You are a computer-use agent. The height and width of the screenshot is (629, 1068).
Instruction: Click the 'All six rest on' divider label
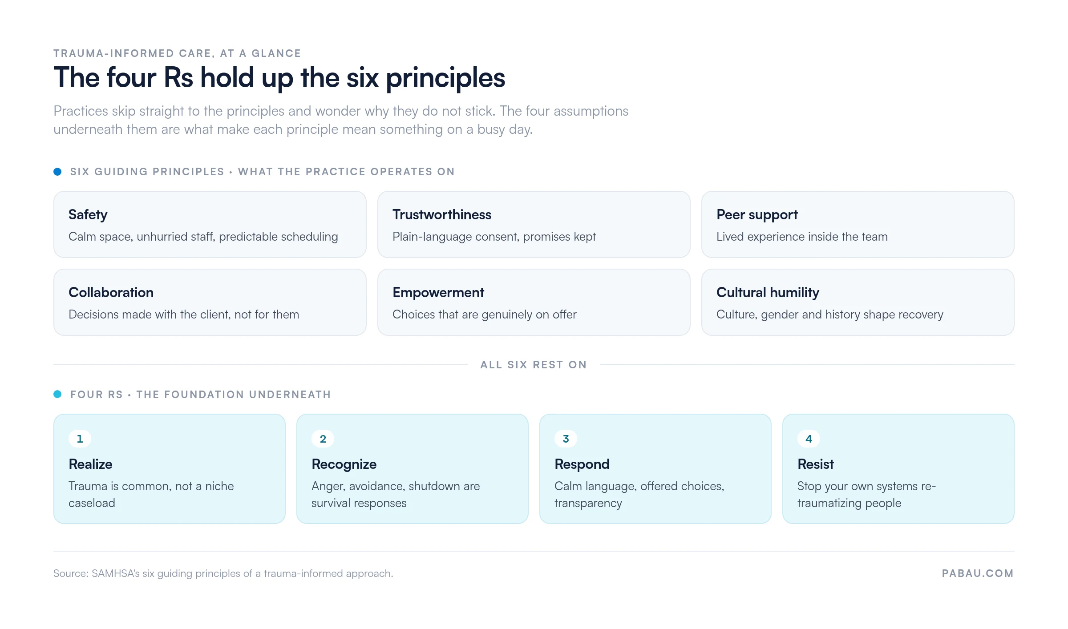pyautogui.click(x=534, y=365)
